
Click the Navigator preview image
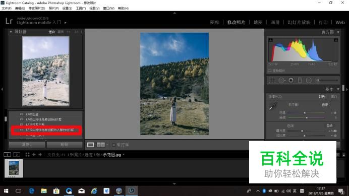coord(45,72)
